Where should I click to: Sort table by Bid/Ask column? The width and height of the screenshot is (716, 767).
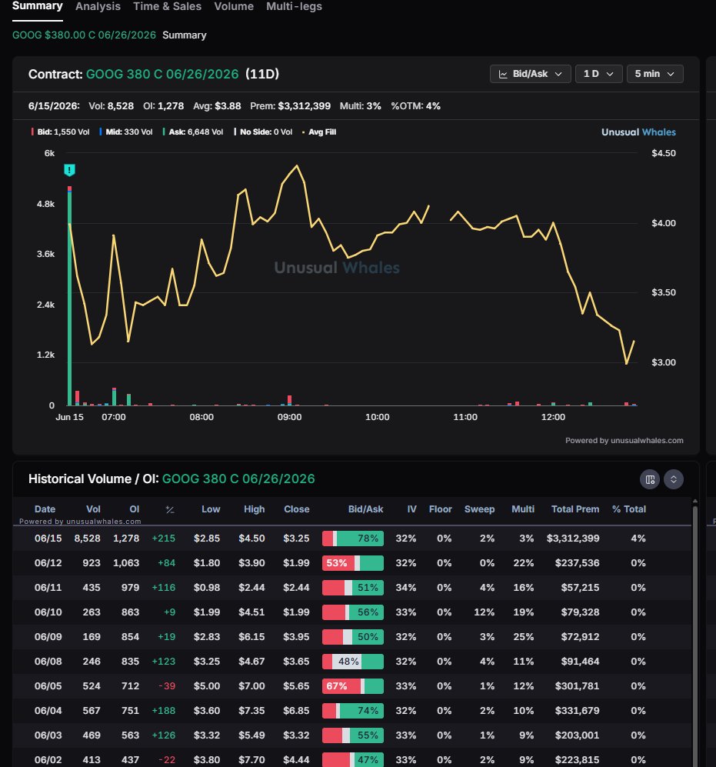(x=365, y=509)
